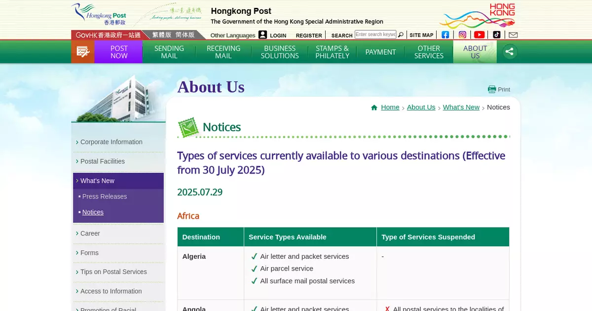Click the orange form icon beside Post Now
The image size is (592, 311).
[82, 52]
